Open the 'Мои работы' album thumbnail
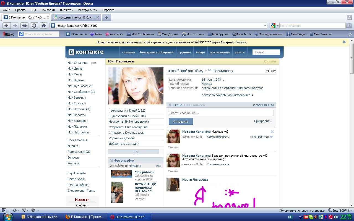The width and height of the screenshot is (354, 221). pos(121,174)
